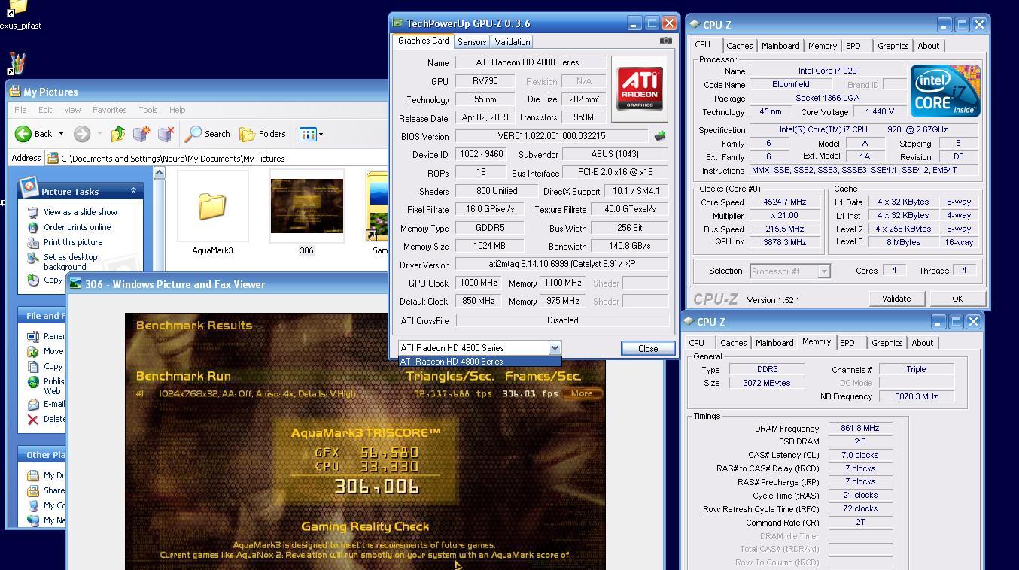1019x570 pixels.
Task: Click the More button in benchmark results
Action: click(x=582, y=393)
